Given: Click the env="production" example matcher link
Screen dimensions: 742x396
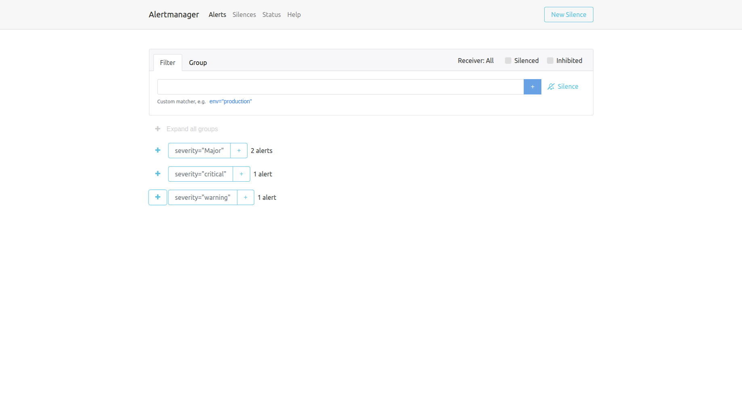Looking at the screenshot, I should click(x=231, y=101).
